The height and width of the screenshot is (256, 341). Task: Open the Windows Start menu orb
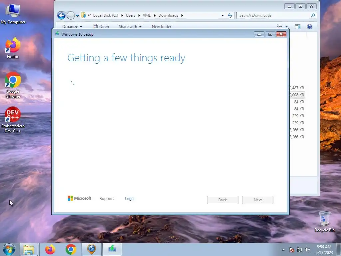(9, 249)
